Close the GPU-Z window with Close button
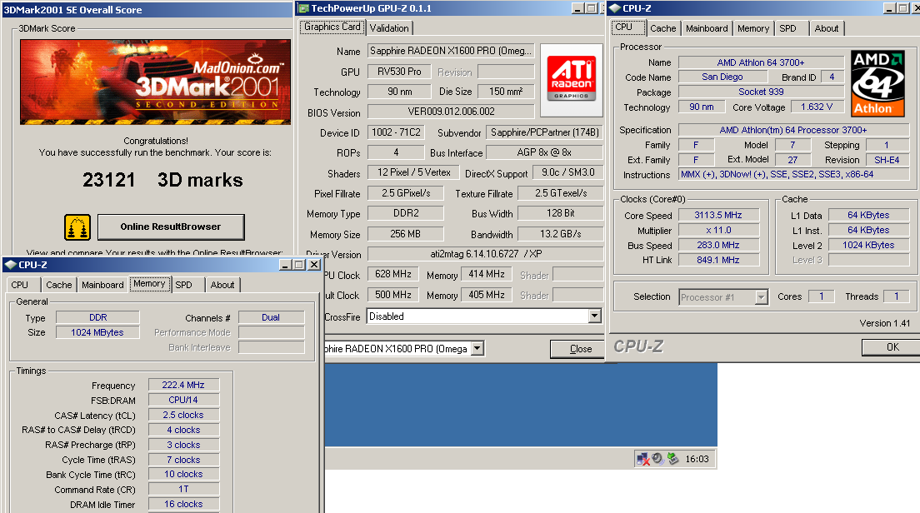920x513 pixels. point(577,349)
